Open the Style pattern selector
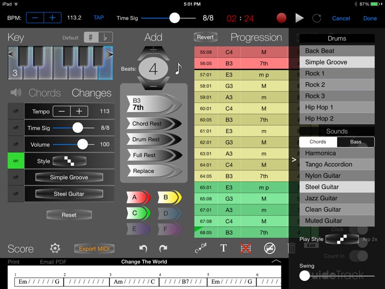The height and width of the screenshot is (289, 385). [x=69, y=161]
